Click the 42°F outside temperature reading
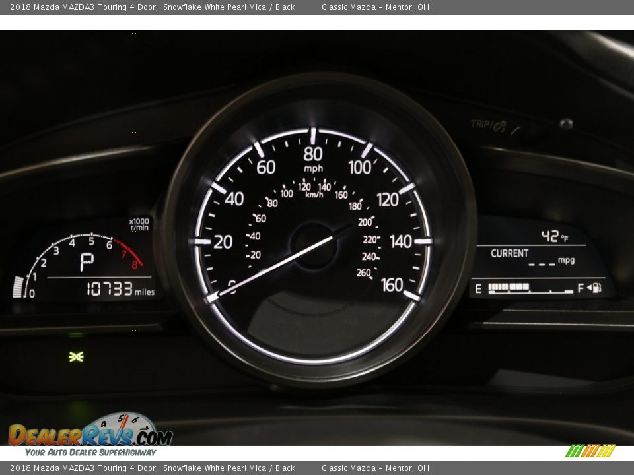Image resolution: width=634 pixels, height=475 pixels. [554, 236]
